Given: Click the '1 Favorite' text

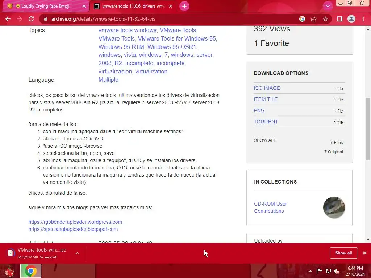Looking at the screenshot, I should click(x=271, y=43).
